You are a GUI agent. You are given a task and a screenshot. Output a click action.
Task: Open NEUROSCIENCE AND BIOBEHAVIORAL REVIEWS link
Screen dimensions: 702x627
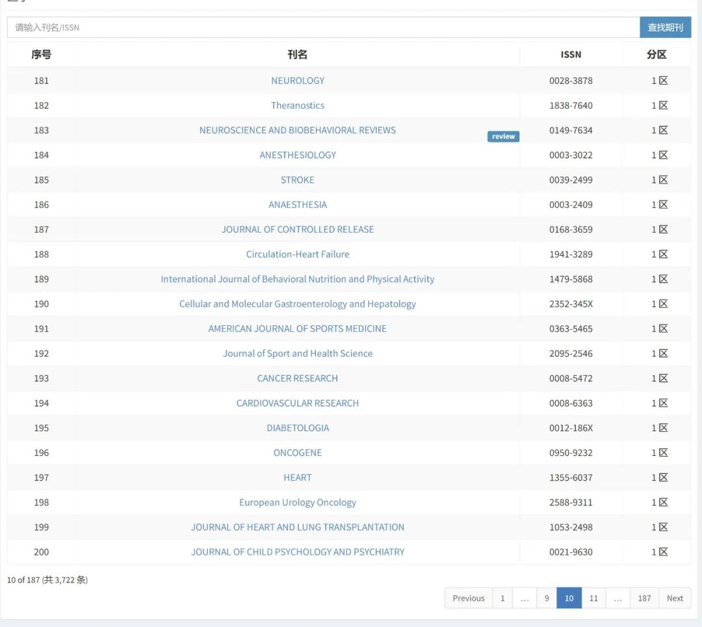pos(298,130)
